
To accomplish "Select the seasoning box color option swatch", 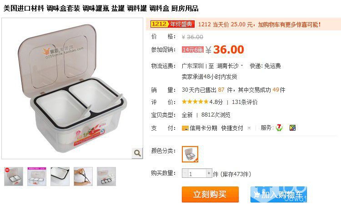I will 190,154.
